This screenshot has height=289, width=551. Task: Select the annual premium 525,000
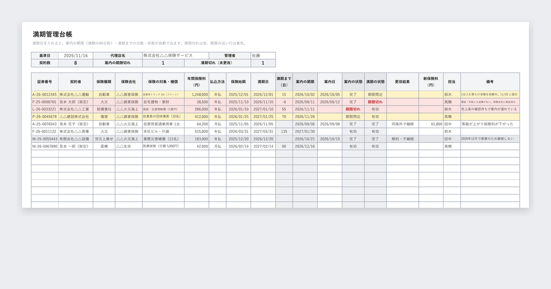tap(197, 131)
